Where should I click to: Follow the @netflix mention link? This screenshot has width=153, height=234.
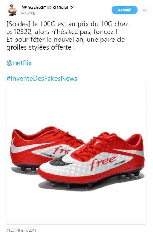click(19, 63)
